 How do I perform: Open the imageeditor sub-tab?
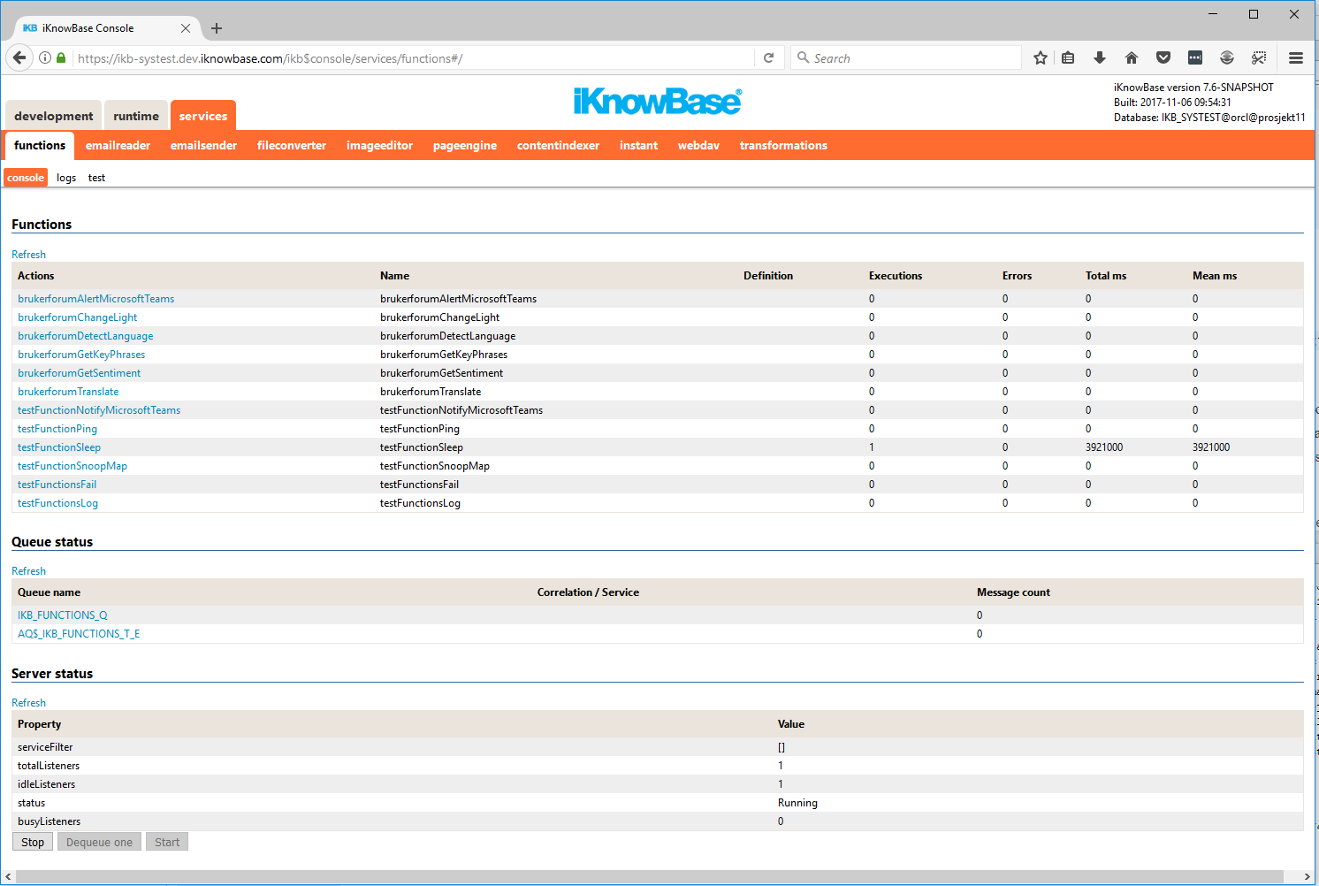[379, 146]
